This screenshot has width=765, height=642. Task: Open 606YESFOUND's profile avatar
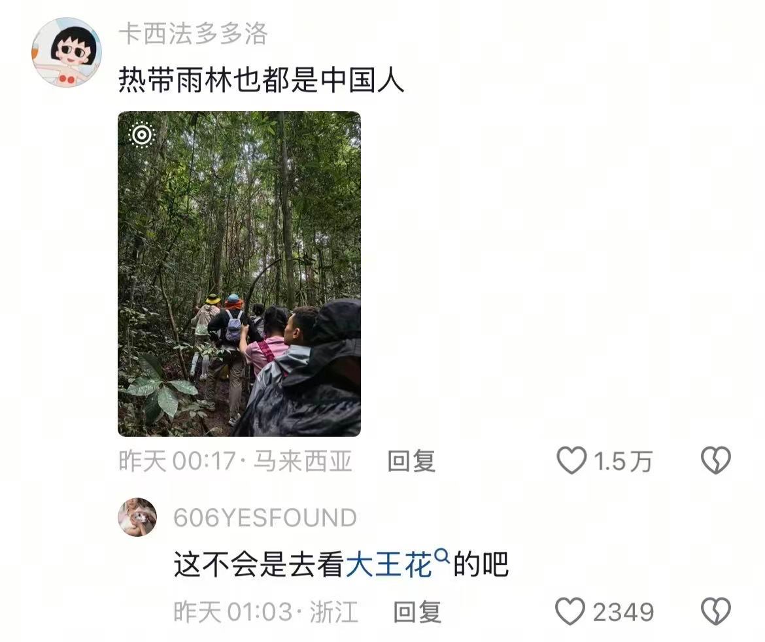(137, 517)
